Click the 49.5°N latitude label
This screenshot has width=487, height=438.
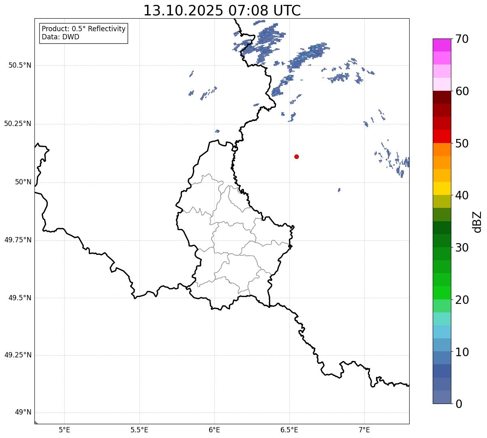coord(19,298)
